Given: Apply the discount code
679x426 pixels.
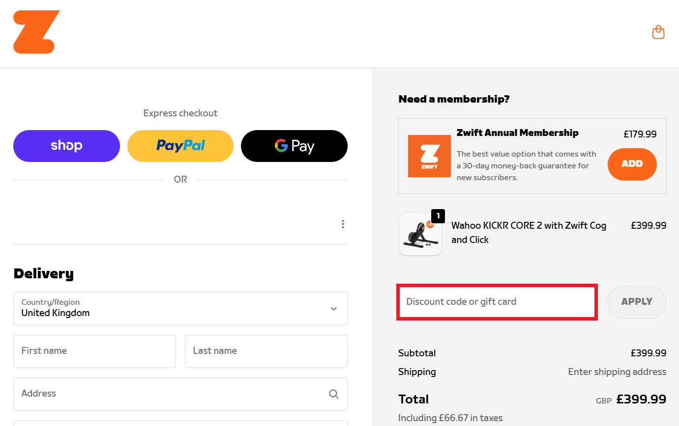Looking at the screenshot, I should (x=637, y=302).
